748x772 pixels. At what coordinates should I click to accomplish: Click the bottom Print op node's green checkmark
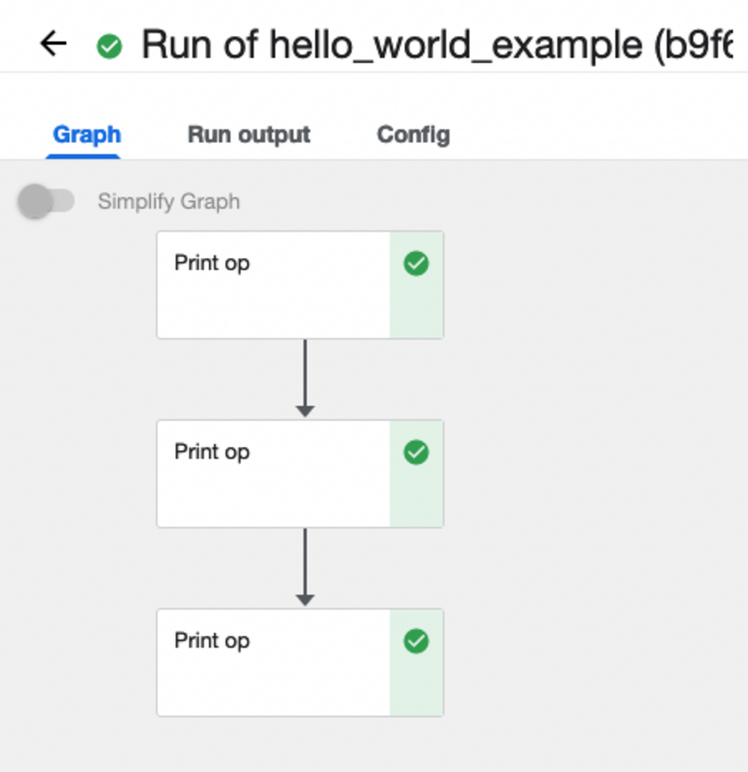416,641
